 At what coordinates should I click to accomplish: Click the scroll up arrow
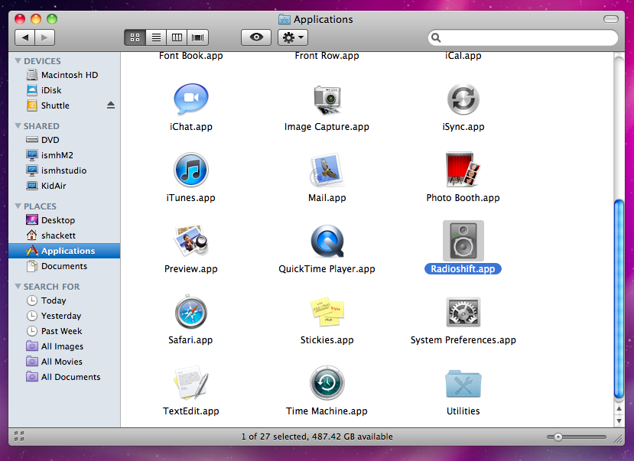point(619,409)
